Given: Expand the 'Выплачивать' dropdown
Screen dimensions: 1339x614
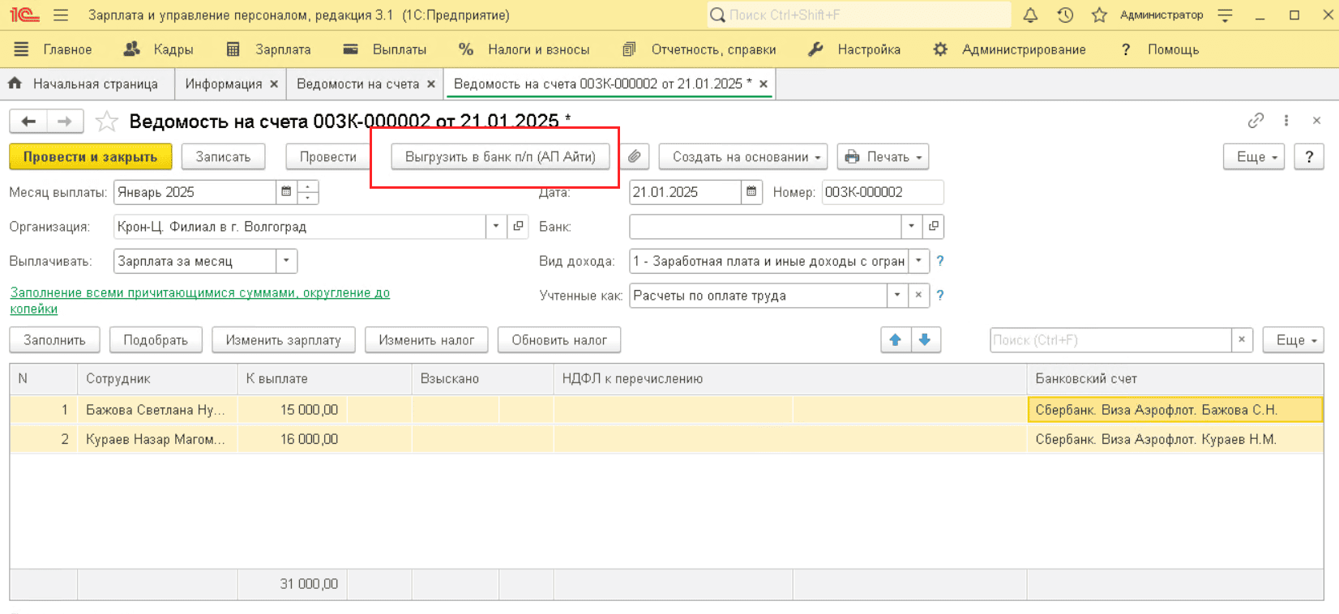Looking at the screenshot, I should [x=286, y=261].
